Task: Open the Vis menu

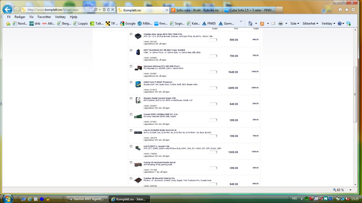Action: [31, 17]
